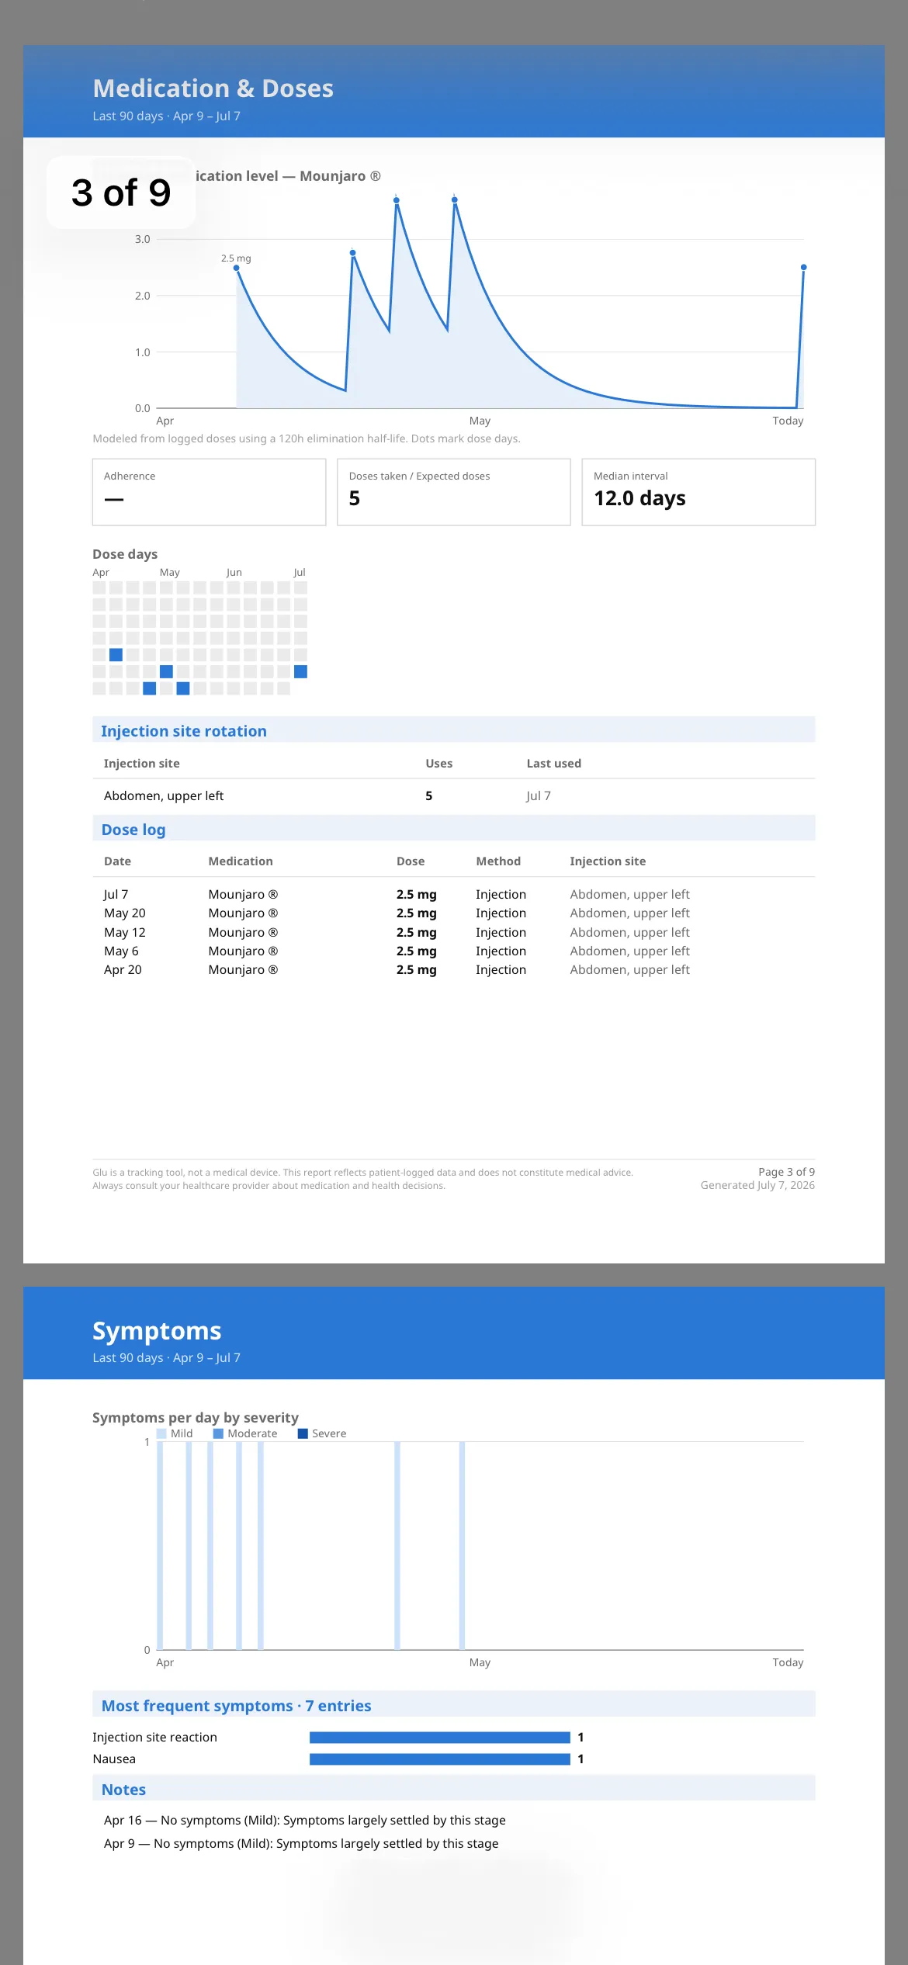Click the '2.5 mg' dose point label on chart

(236, 258)
